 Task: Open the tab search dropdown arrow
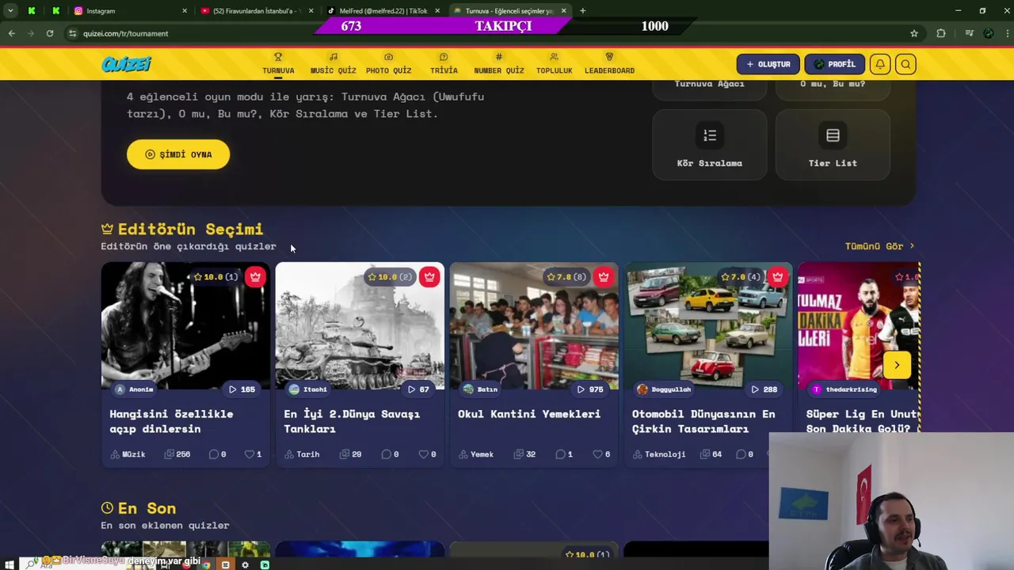coord(10,11)
